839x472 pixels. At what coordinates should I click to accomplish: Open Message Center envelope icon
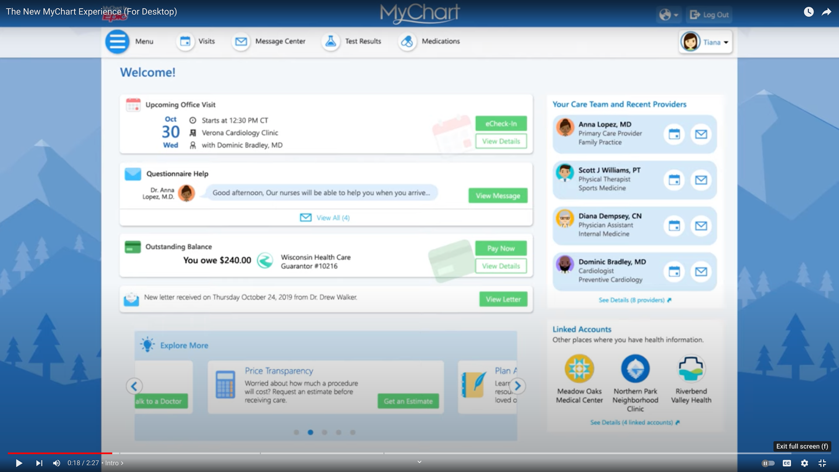tap(241, 42)
